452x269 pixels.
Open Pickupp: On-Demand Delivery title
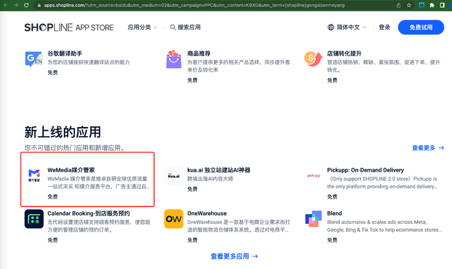[x=365, y=170]
